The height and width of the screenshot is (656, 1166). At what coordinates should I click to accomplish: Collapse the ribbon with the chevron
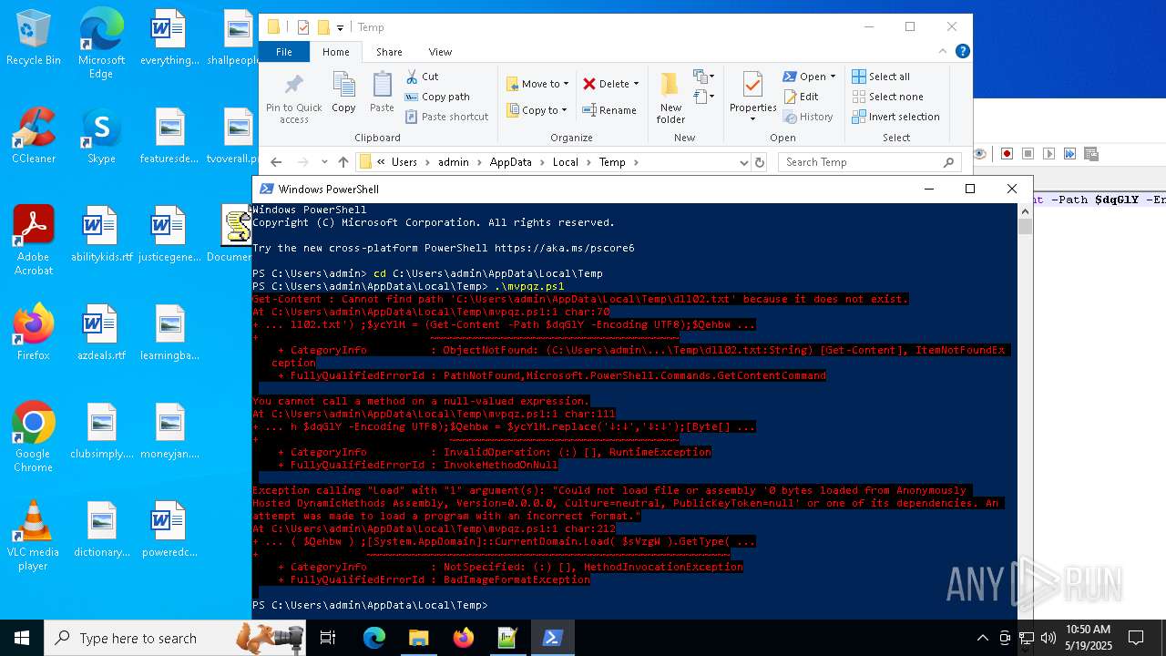click(x=944, y=52)
